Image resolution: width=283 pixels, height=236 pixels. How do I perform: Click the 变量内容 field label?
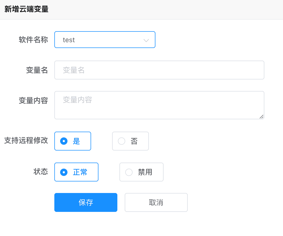pos(33,100)
